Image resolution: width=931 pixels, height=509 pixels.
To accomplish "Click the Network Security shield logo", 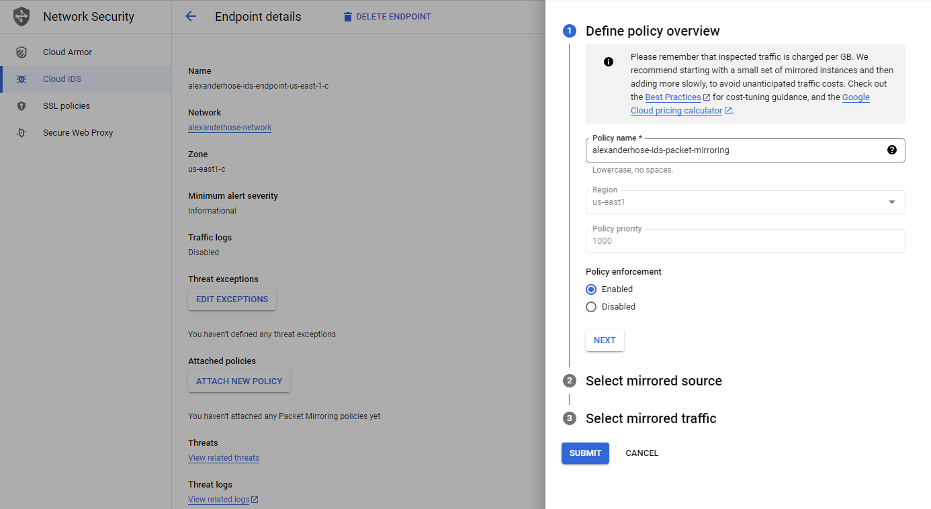I will (x=21, y=17).
